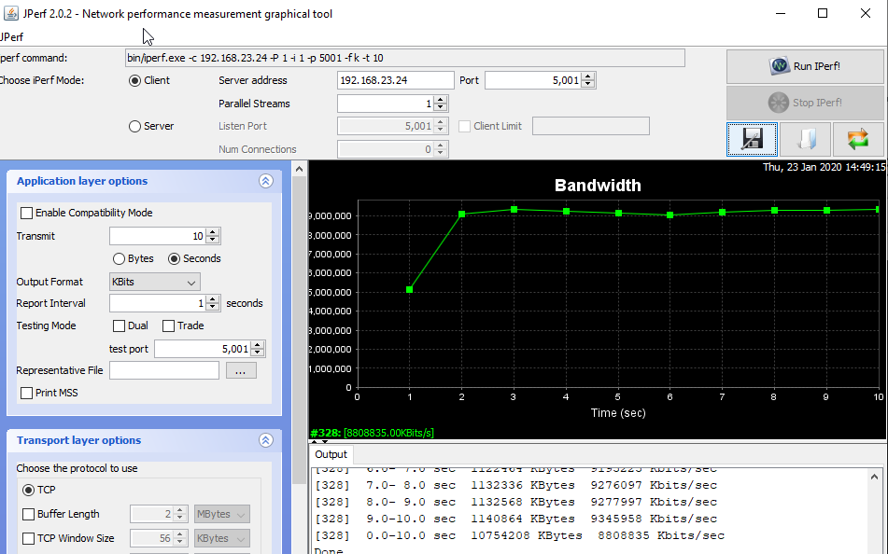Open the TCP Window Size KBytes dropdown

(x=221, y=539)
